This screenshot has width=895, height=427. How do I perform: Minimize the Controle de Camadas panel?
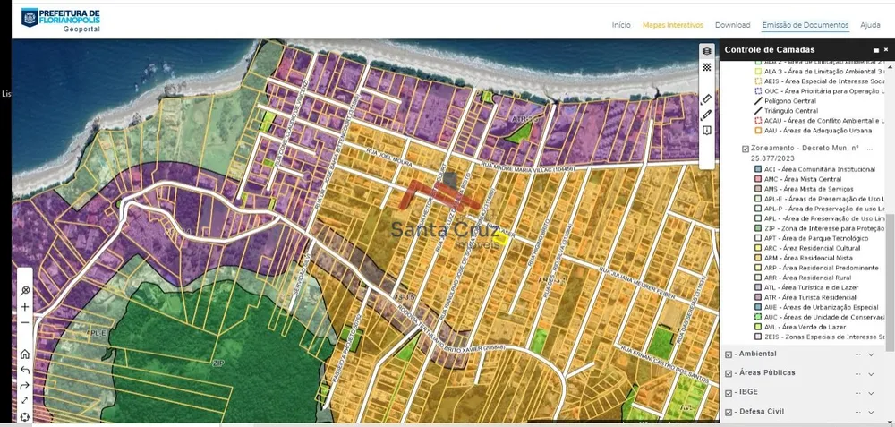pos(876,50)
